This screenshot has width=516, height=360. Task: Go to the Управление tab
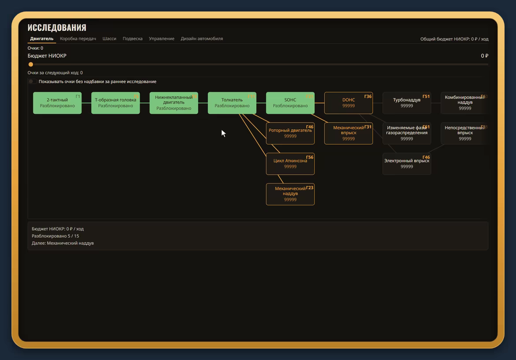click(161, 38)
